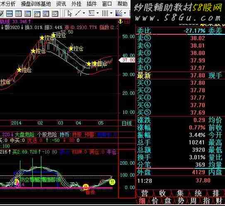
Task: Select the 盘 tab at bottom
Action: click(167, 201)
